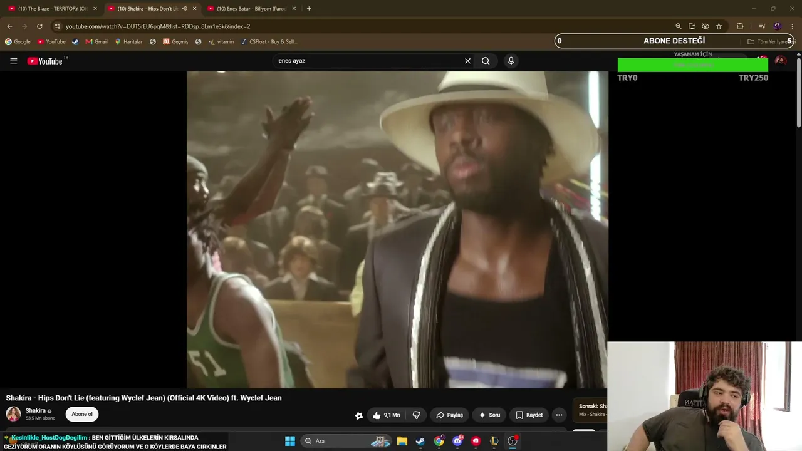Mute the Shakira tab audio icon
The height and width of the screenshot is (451, 802).
pyautogui.click(x=184, y=9)
